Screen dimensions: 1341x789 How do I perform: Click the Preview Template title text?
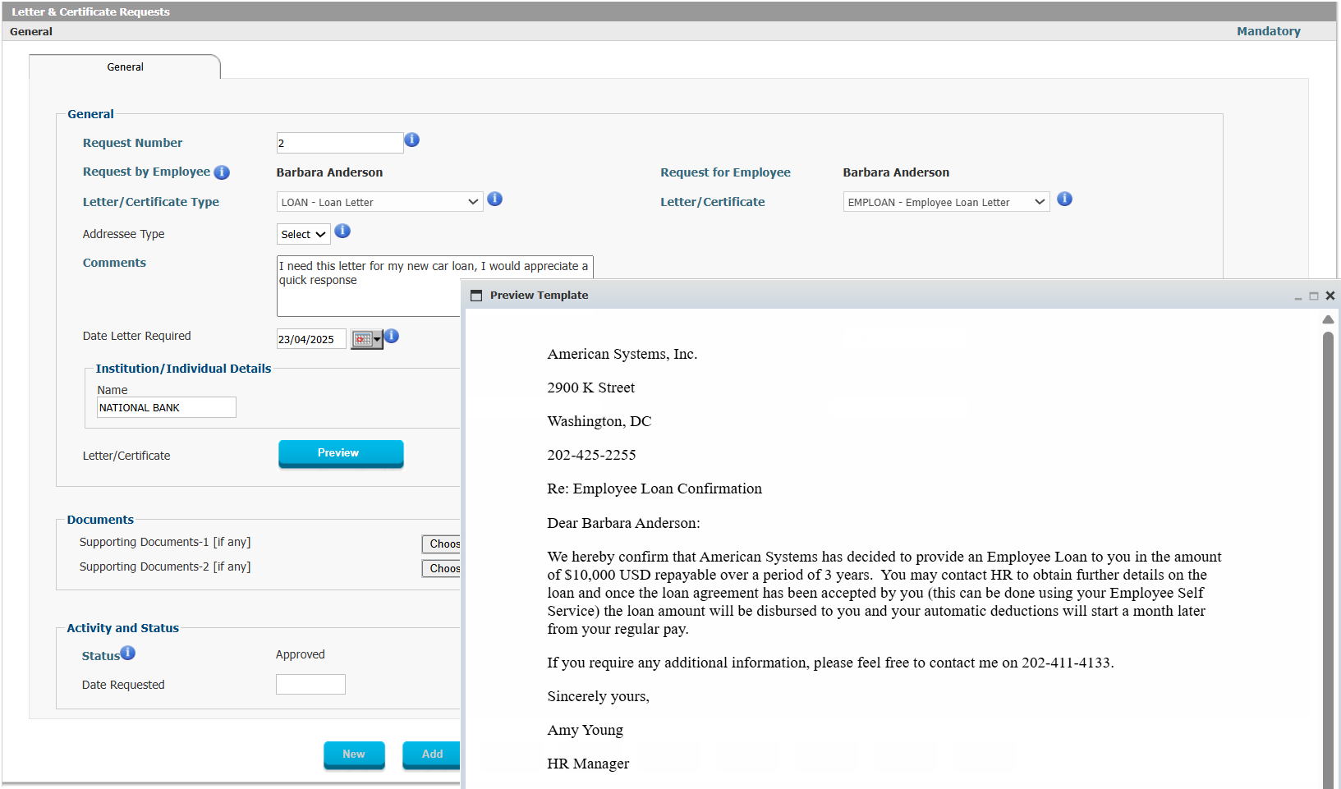539,296
